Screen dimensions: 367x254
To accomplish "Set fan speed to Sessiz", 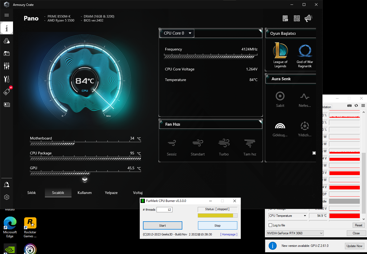I will [x=172, y=147].
